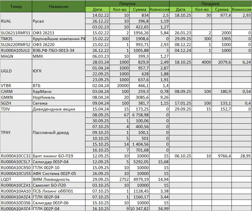
Task: Select the VTBR ticker cell
Action: 16,86
